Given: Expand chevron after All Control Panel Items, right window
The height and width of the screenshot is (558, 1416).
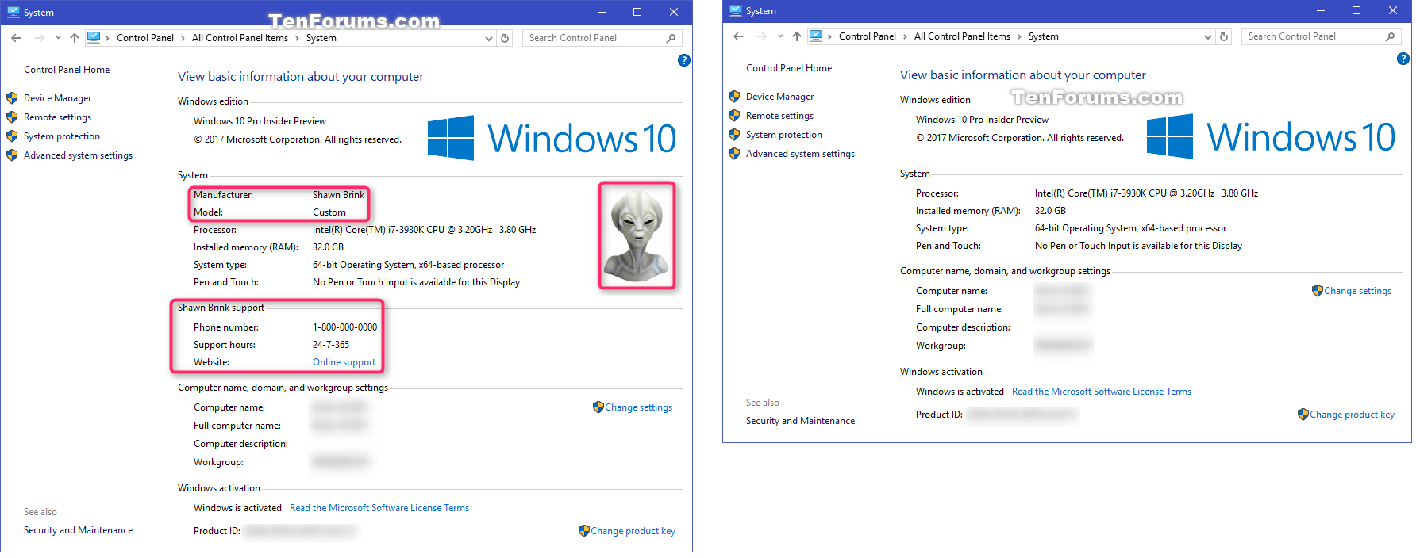Looking at the screenshot, I should [1020, 36].
